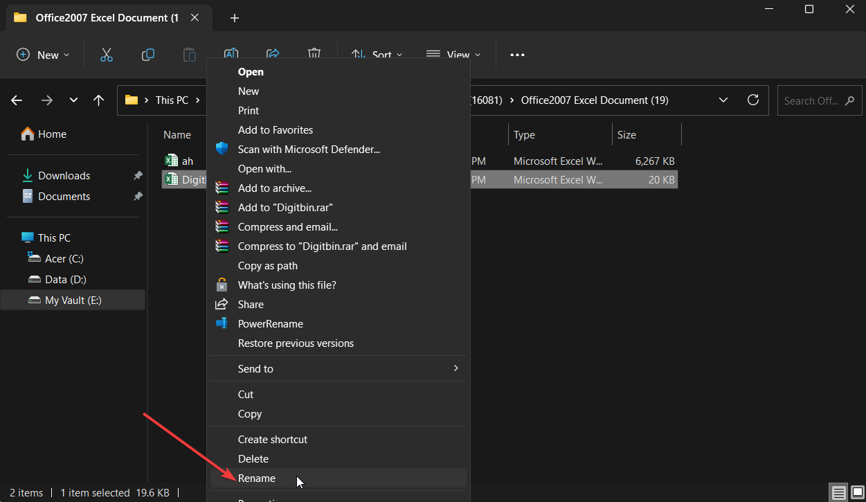Click the This PC breadcrumb in address bar
The image size is (866, 502).
172,100
